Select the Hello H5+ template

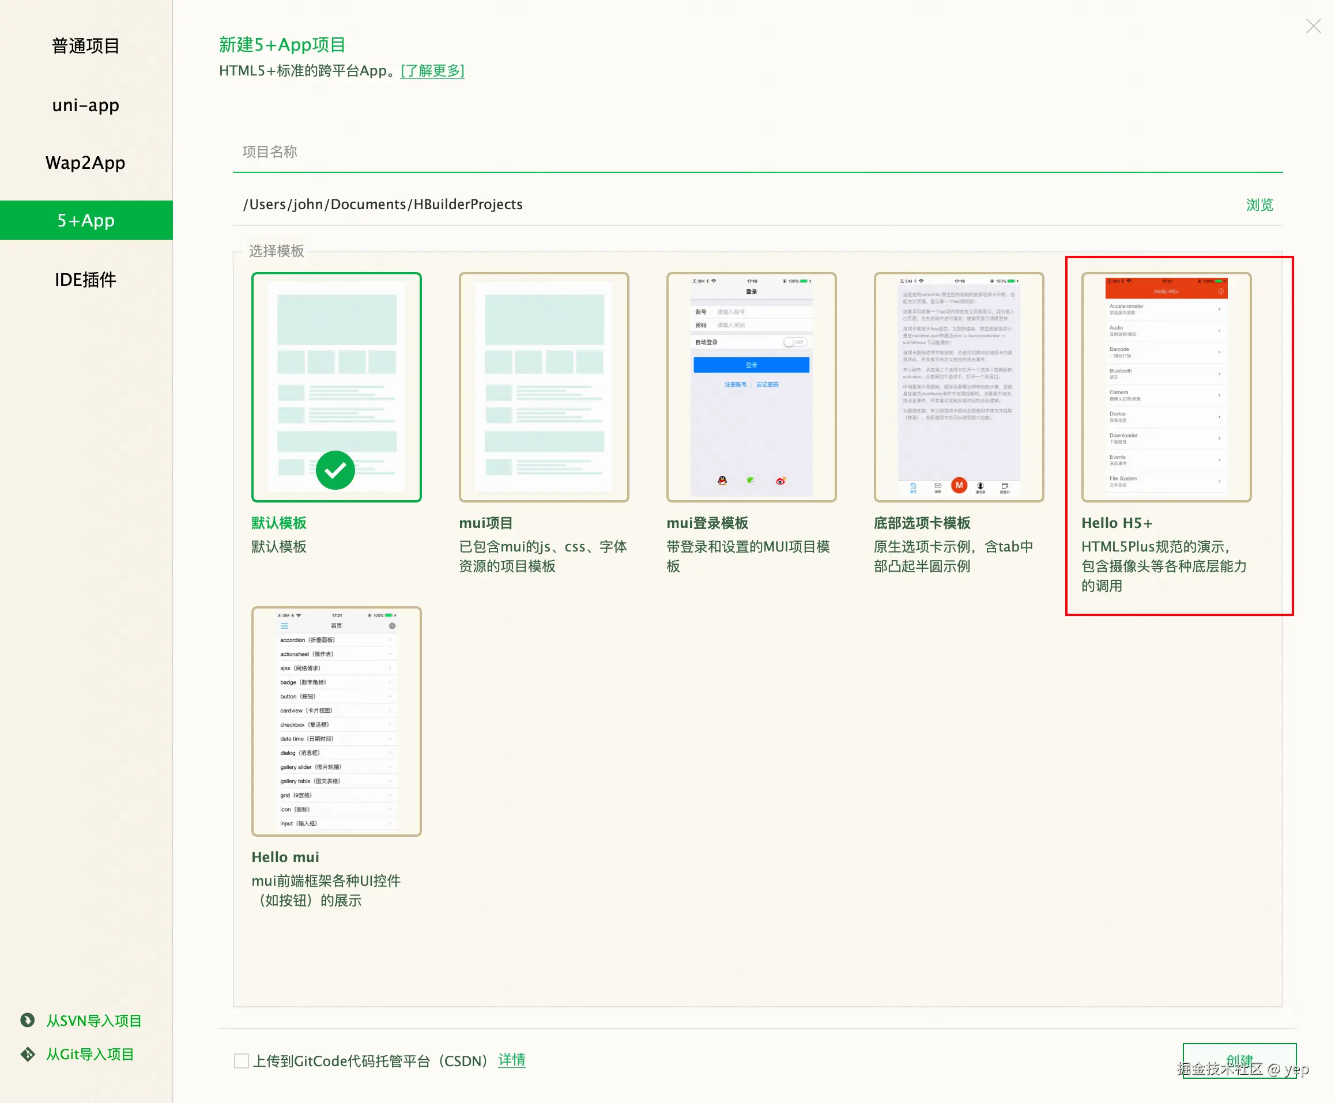click(1166, 387)
